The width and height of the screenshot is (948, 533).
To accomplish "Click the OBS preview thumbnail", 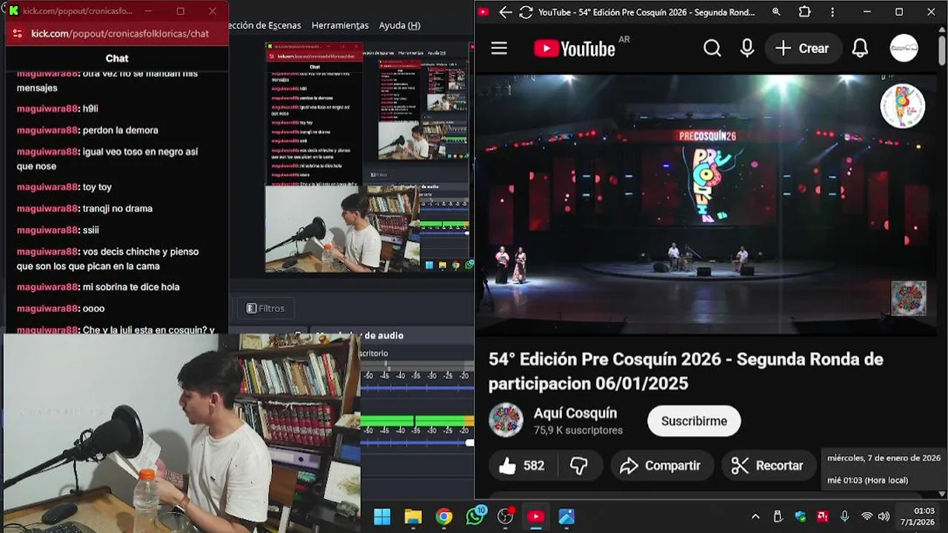I will (369, 157).
